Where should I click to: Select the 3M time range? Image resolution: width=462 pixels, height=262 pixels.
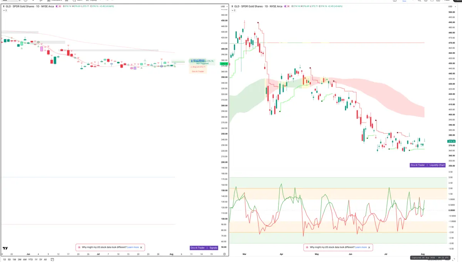tap(20, 260)
